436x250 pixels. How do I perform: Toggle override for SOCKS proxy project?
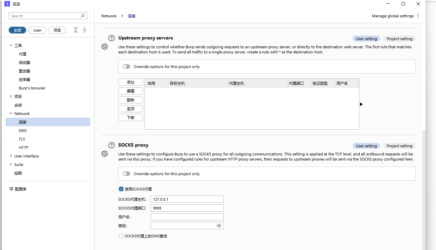[126, 174]
